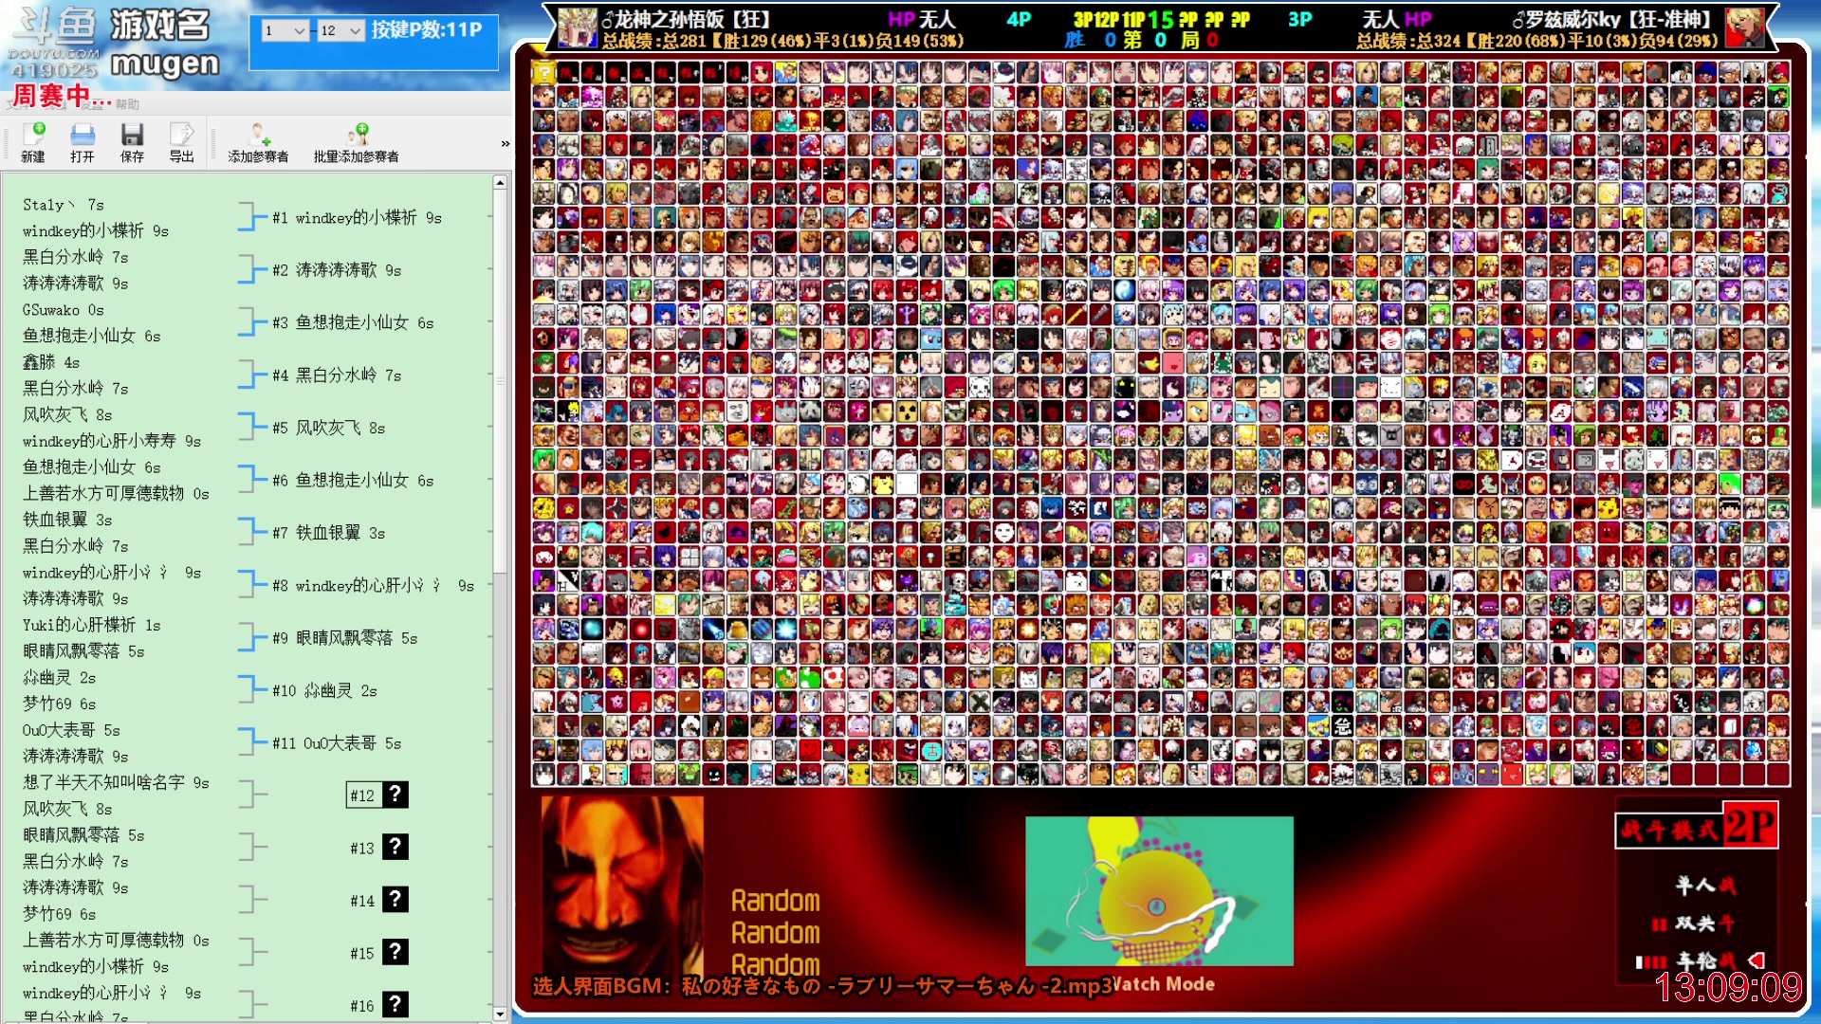This screenshot has height=1024, width=1821.
Task: Click participant GSuwako 0s
Action: [x=64, y=310]
